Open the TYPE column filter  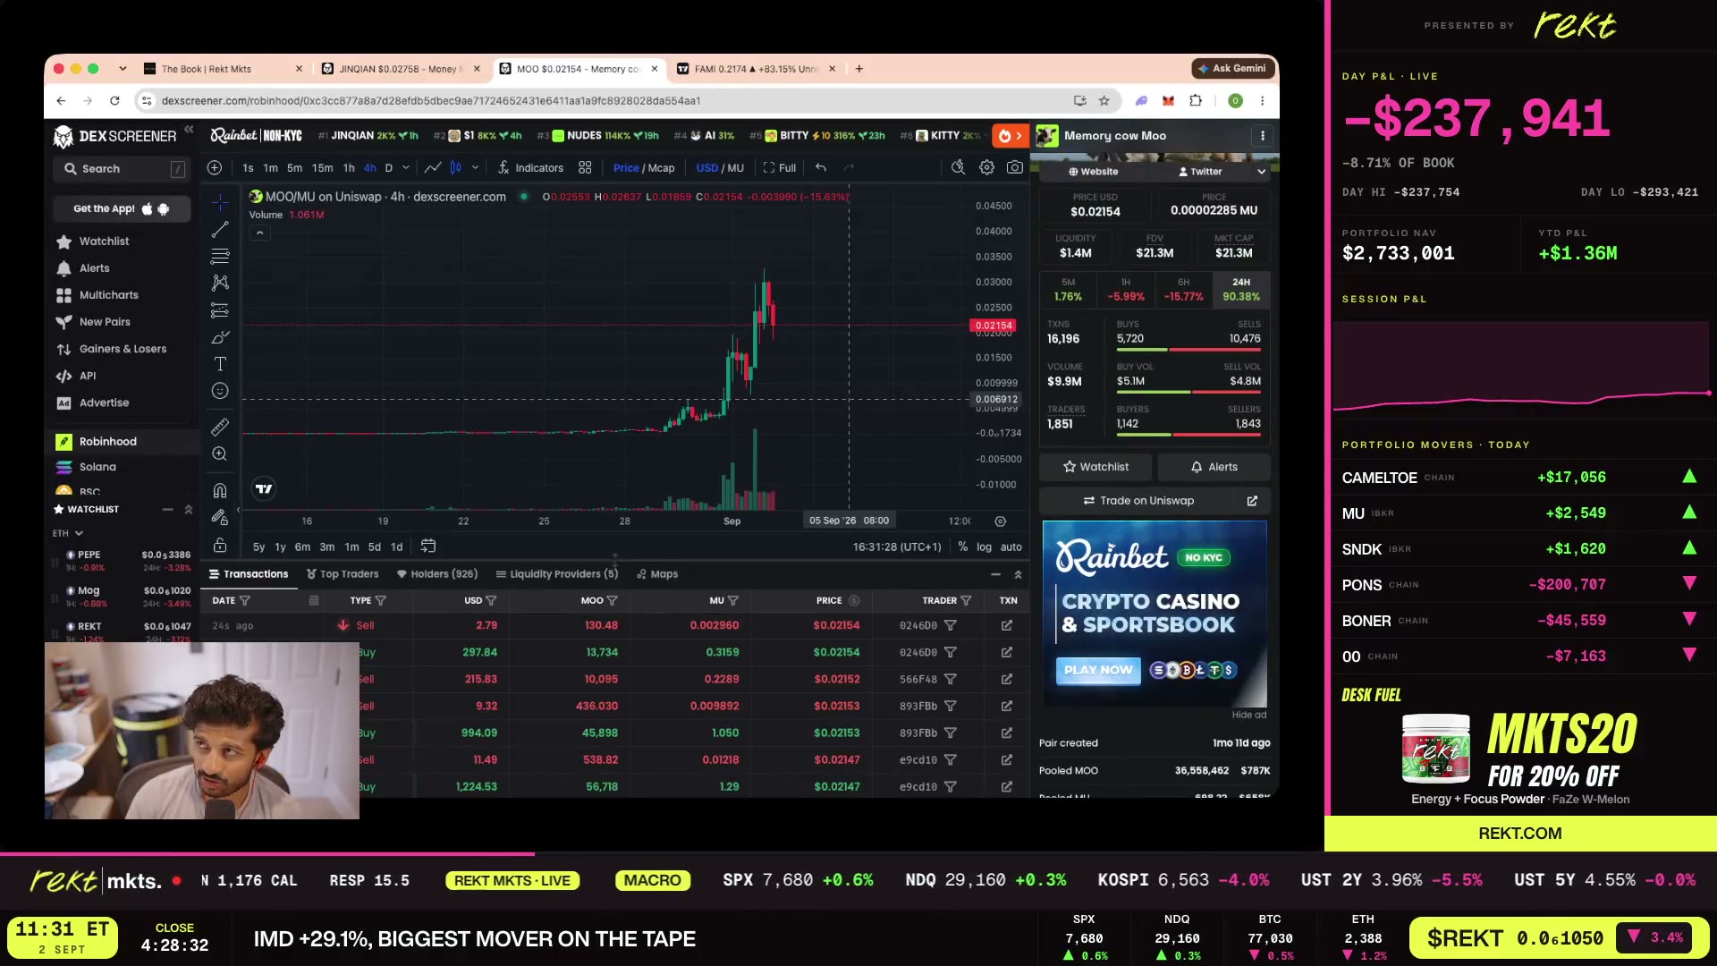coord(381,600)
